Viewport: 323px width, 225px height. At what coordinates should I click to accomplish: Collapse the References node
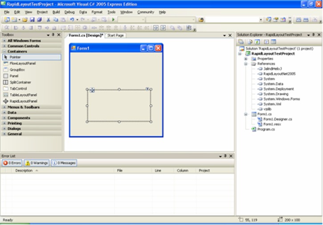[x=246, y=64]
